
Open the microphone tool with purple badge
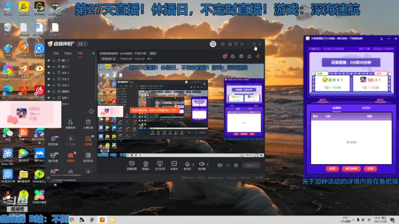[53, 140]
